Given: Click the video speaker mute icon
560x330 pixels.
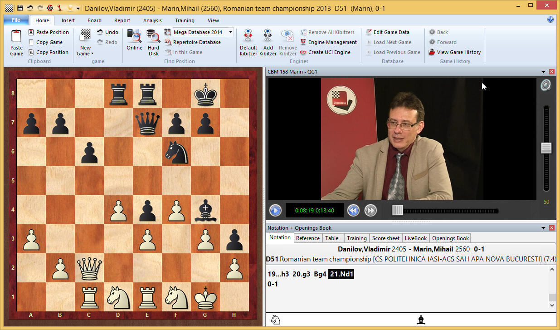Looking at the screenshot, I should pos(545,85).
